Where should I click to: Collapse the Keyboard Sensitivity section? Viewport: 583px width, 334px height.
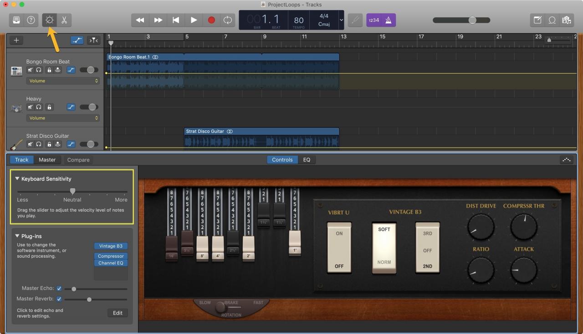(17, 179)
